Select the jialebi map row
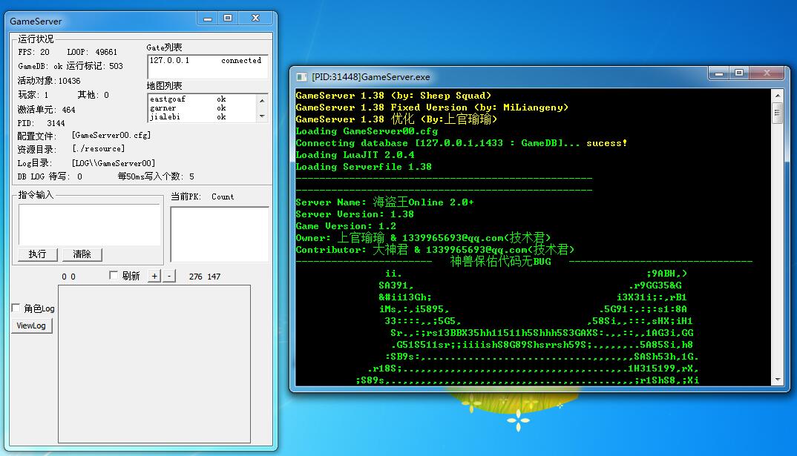This screenshot has width=797, height=456. [x=203, y=117]
